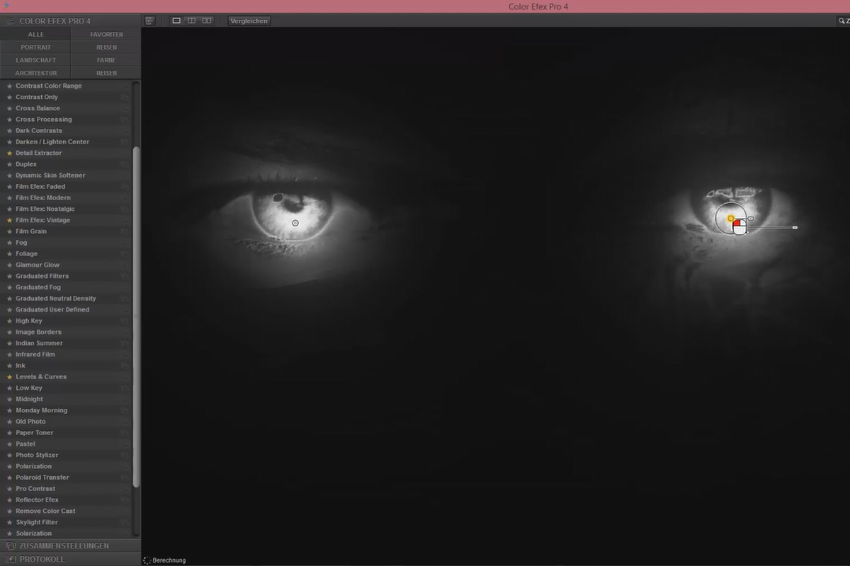Show the ARCHITEKTUR filter category

click(35, 73)
